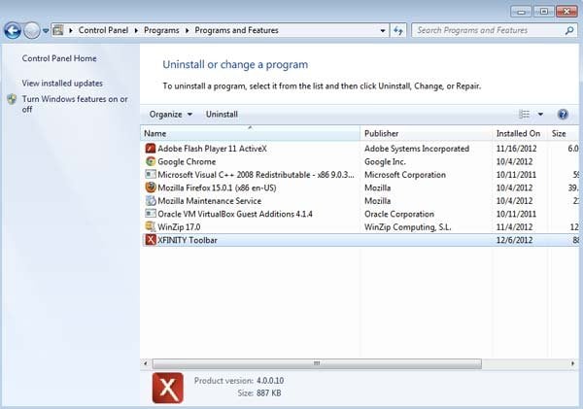The height and width of the screenshot is (409, 583).
Task: Click the blue Help icon
Action: (x=563, y=114)
